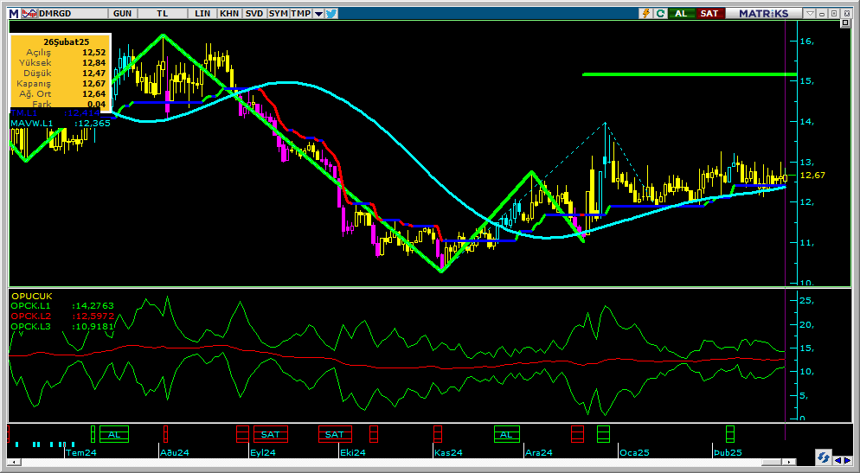Viewport: 860px width, 473px height.
Task: Click the DMRGD symbol field
Action: [73, 14]
